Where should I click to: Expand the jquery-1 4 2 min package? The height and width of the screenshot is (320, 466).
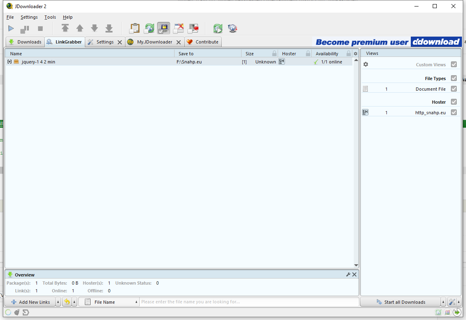tap(9, 62)
